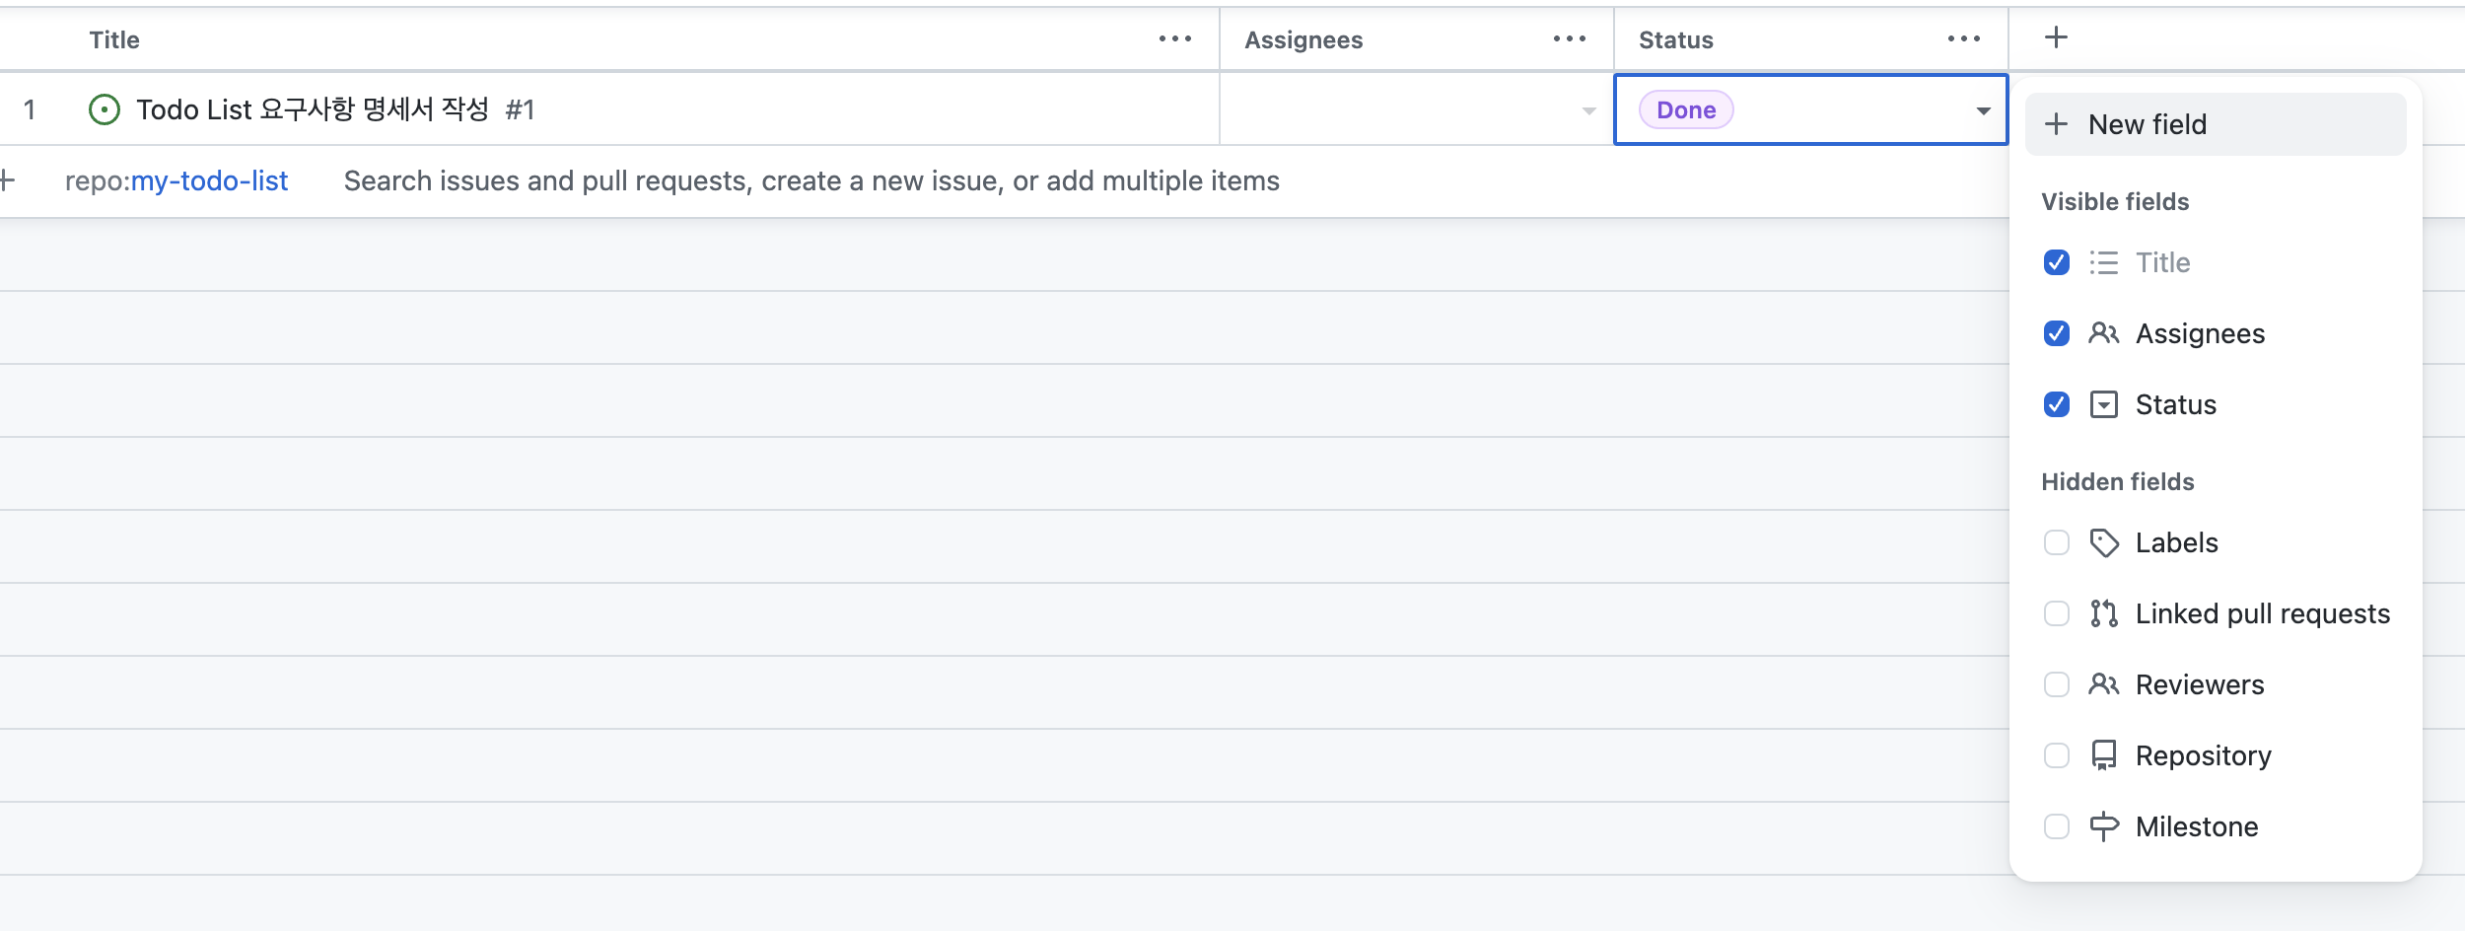Click the Status single-select icon in menu
Screen dimensions: 2465x931
[x=2104, y=405]
